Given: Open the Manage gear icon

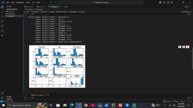Looking at the screenshot, I should tap(2, 98).
